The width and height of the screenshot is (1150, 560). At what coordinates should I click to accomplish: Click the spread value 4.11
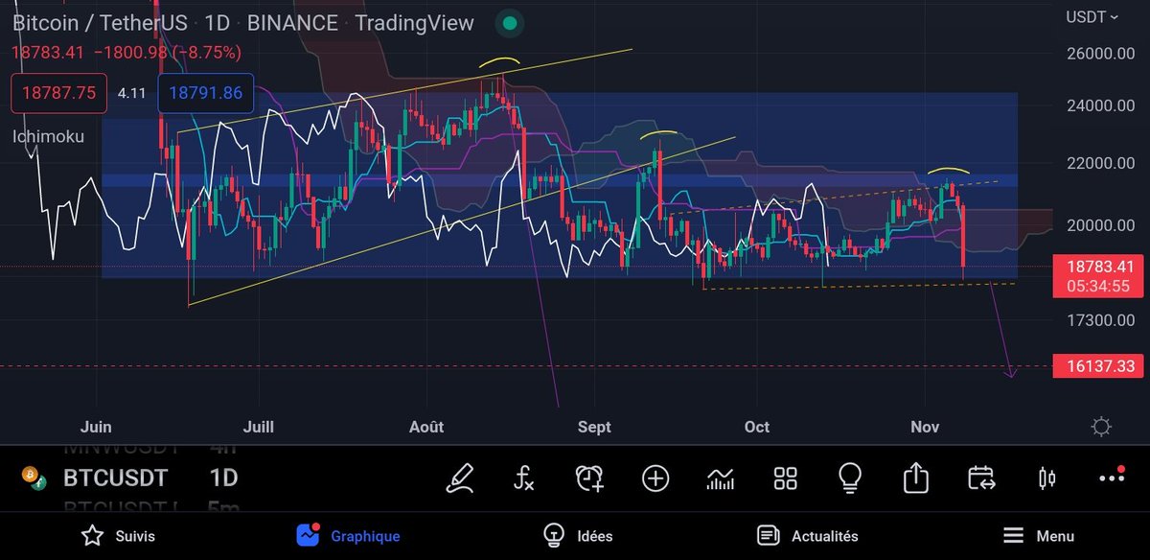click(x=131, y=93)
